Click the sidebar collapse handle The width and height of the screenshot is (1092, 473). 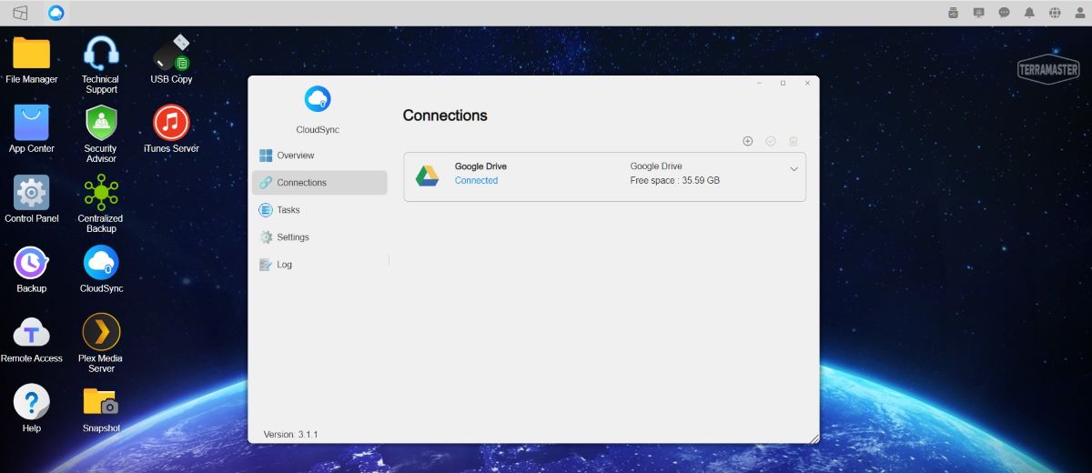389,260
